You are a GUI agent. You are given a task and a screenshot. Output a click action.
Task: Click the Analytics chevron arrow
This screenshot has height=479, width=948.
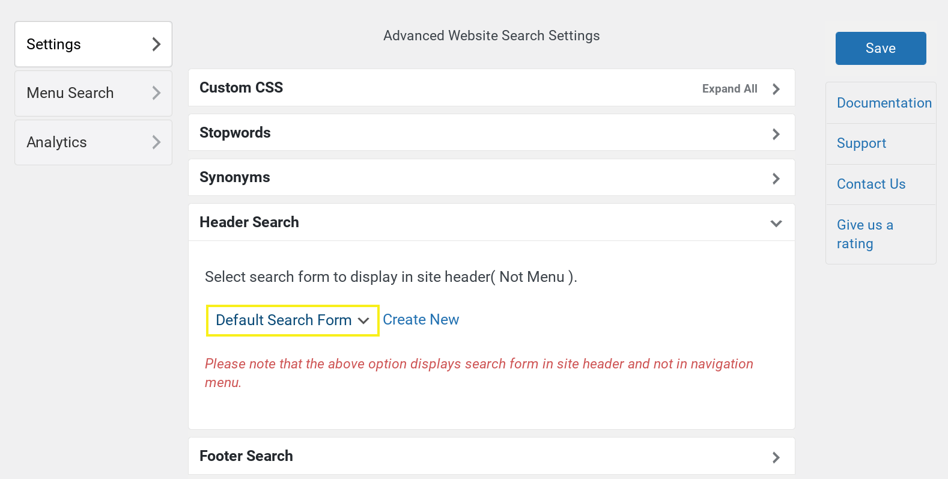(156, 142)
